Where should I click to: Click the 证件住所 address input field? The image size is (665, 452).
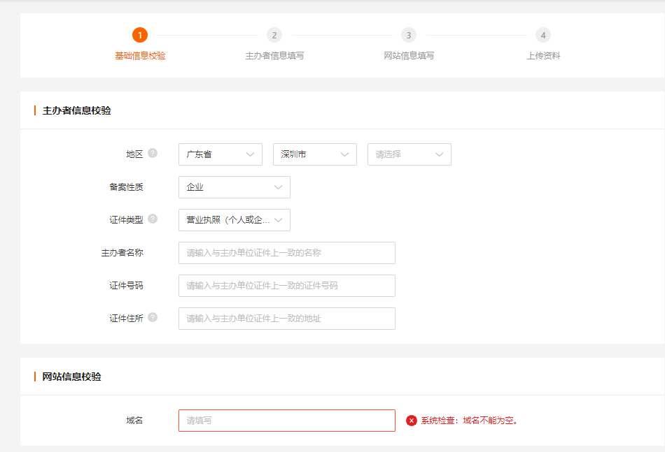point(286,319)
